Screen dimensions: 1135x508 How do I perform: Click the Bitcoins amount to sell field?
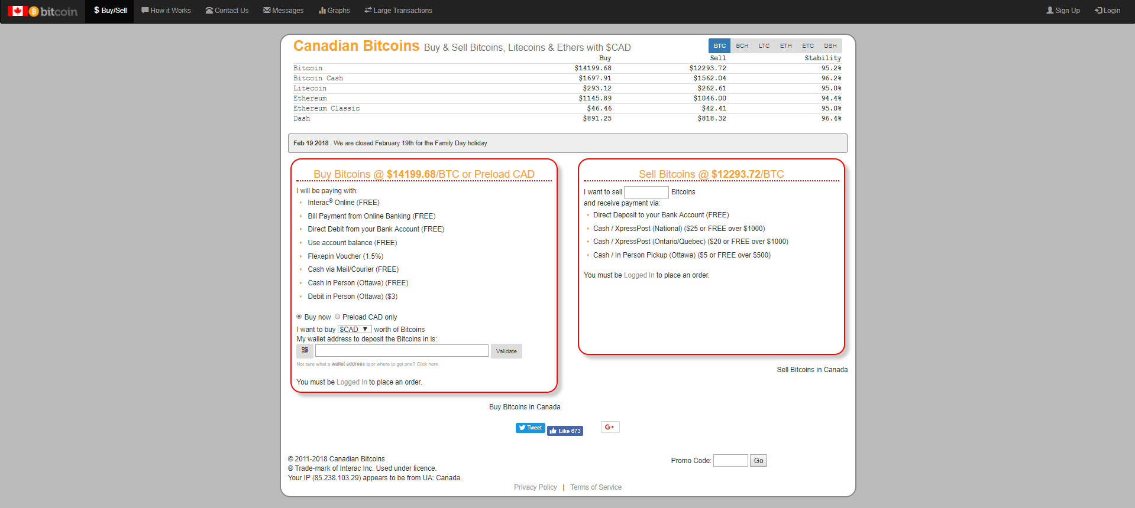(646, 192)
